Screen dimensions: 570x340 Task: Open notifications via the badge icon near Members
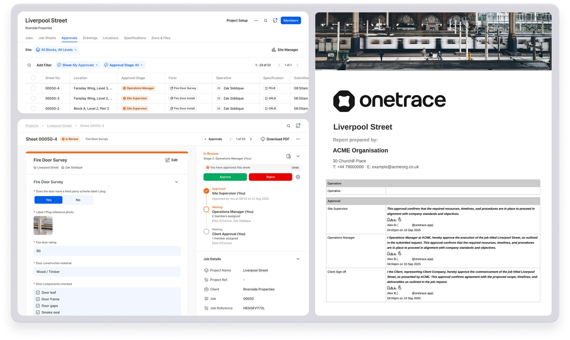click(x=275, y=20)
